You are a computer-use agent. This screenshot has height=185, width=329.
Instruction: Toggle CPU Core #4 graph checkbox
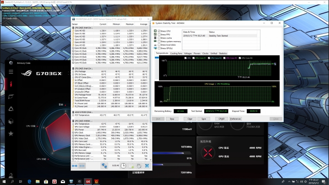tap(240, 58)
